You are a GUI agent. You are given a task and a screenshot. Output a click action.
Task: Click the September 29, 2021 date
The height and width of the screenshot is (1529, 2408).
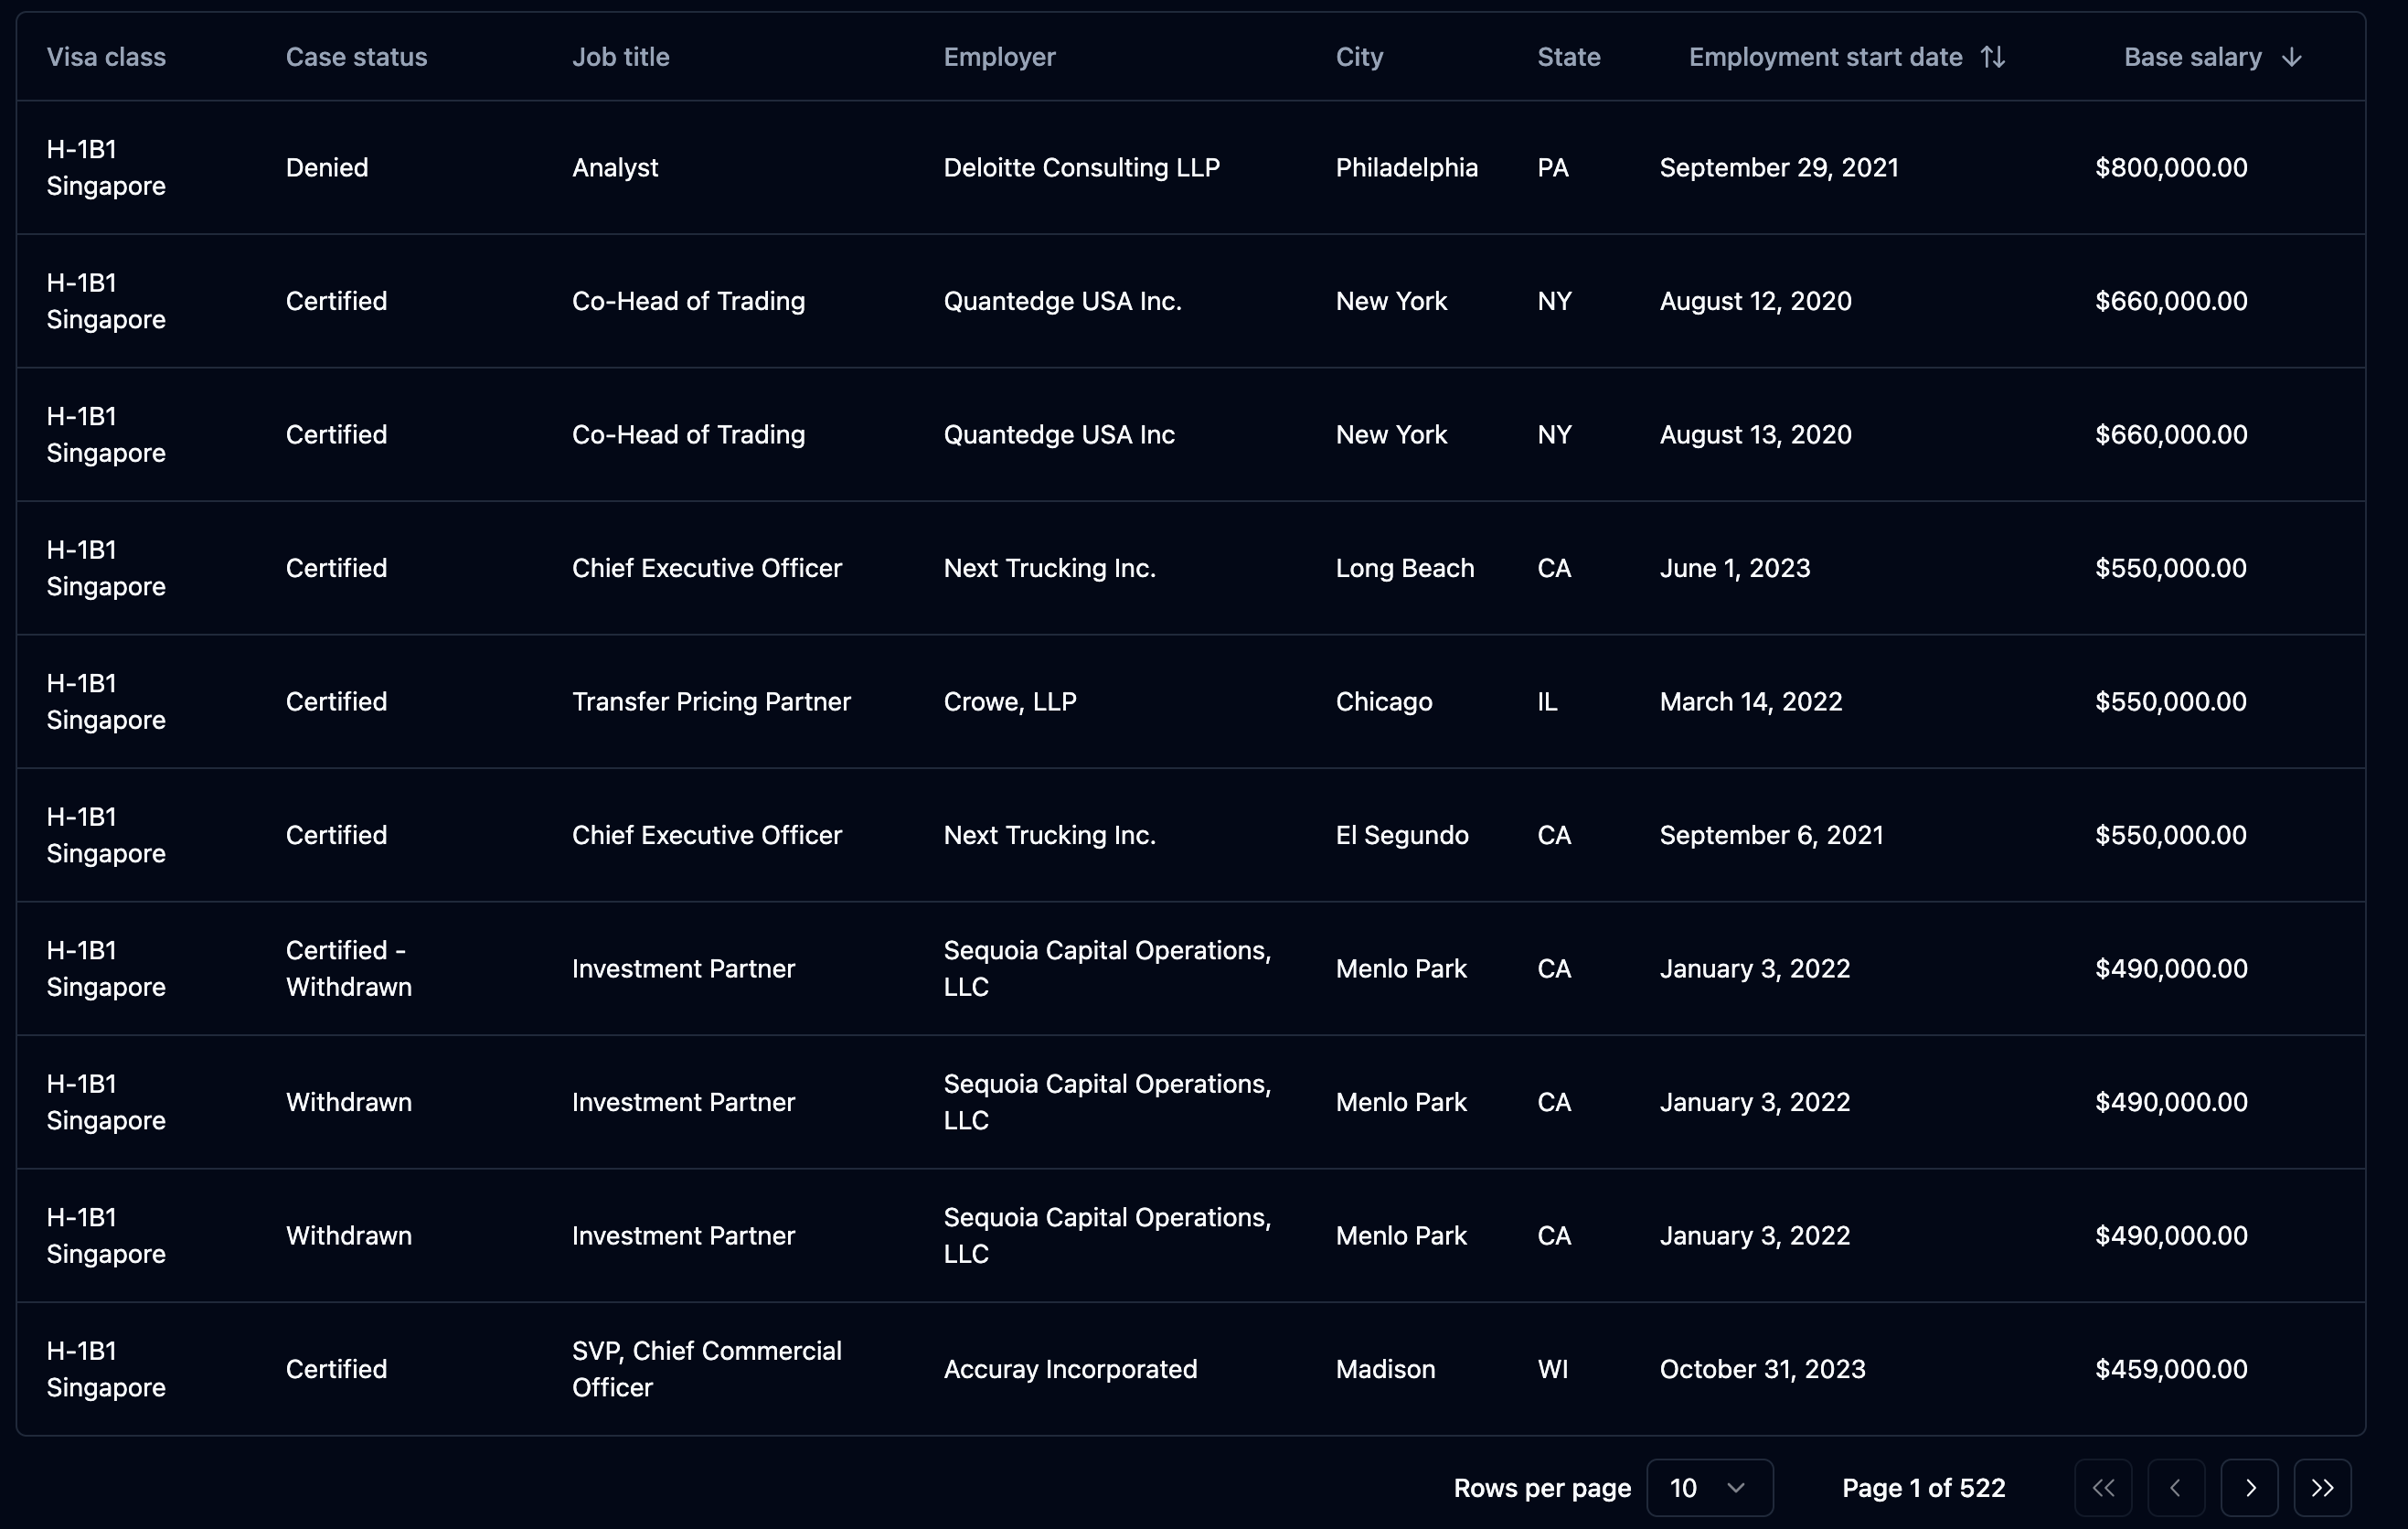(x=1779, y=167)
